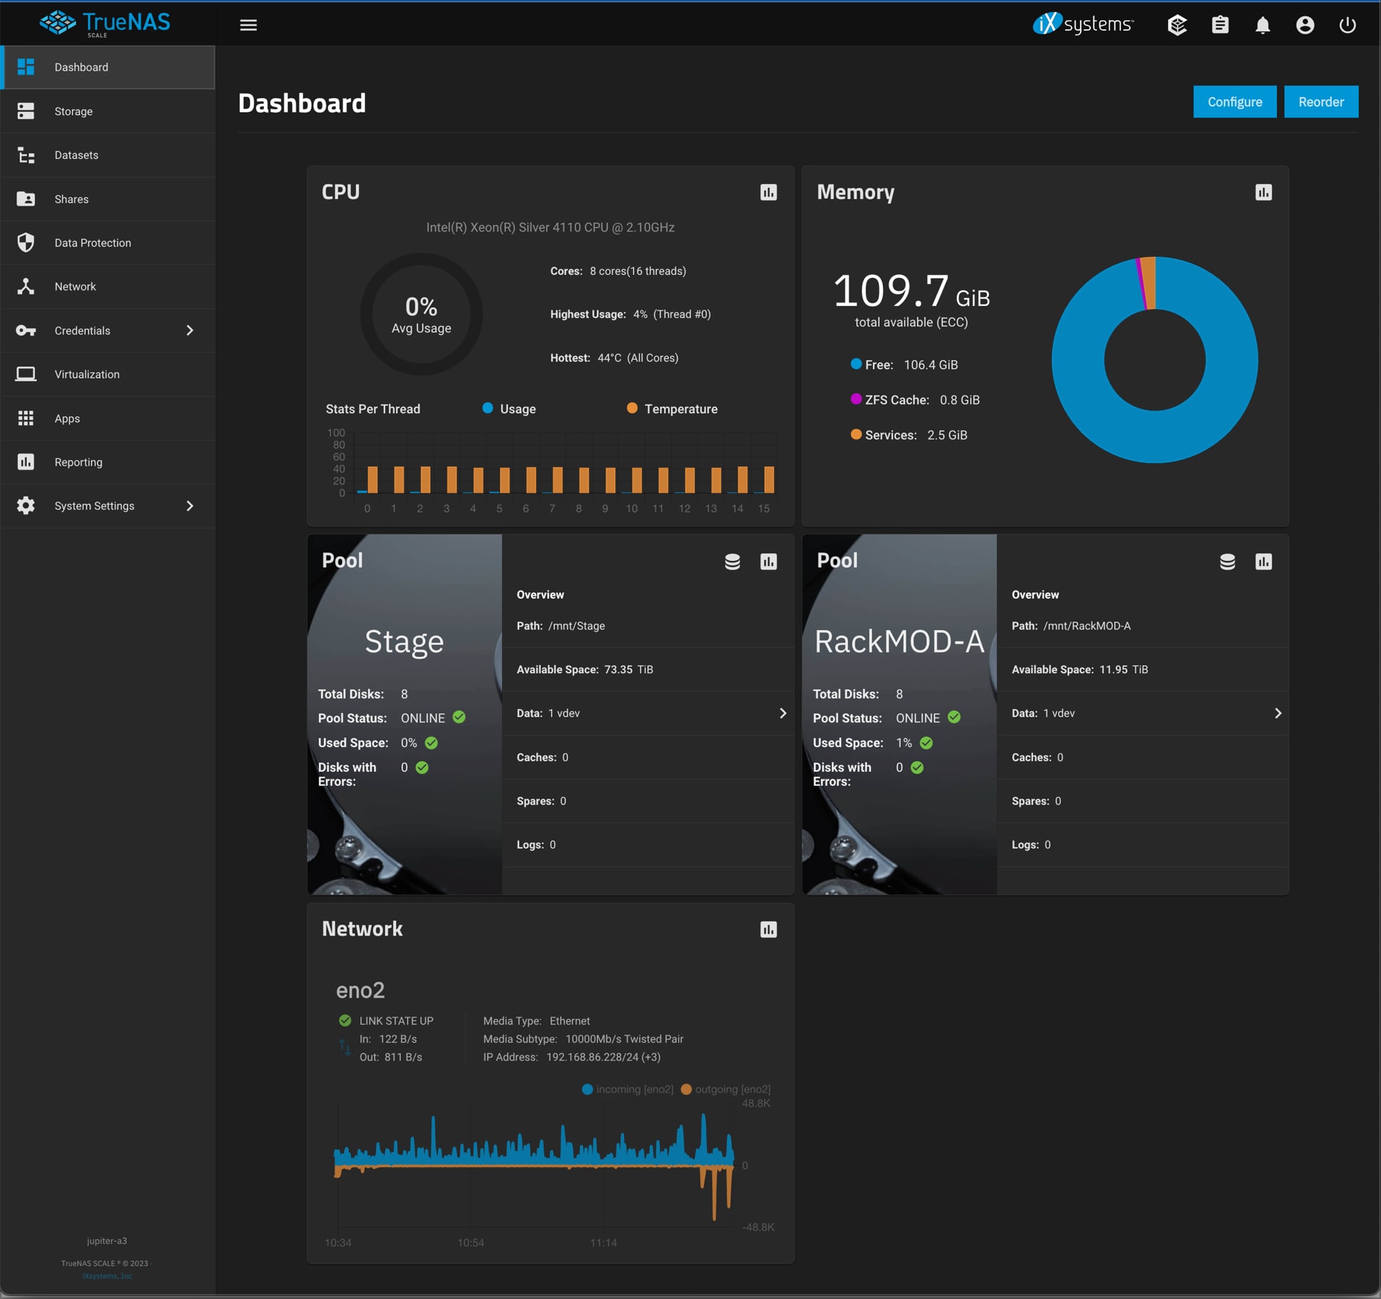
Task: Open the notifications bell
Action: [1262, 25]
